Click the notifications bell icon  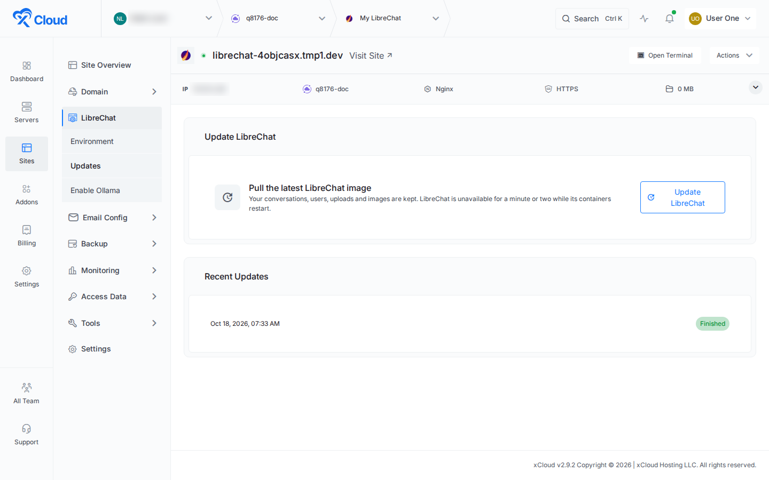point(669,19)
